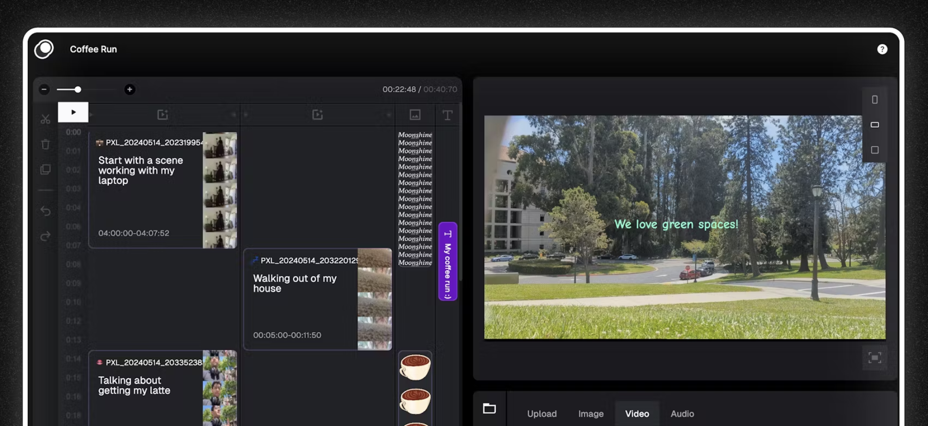
Task: Play the timeline with the play button
Action: [73, 112]
